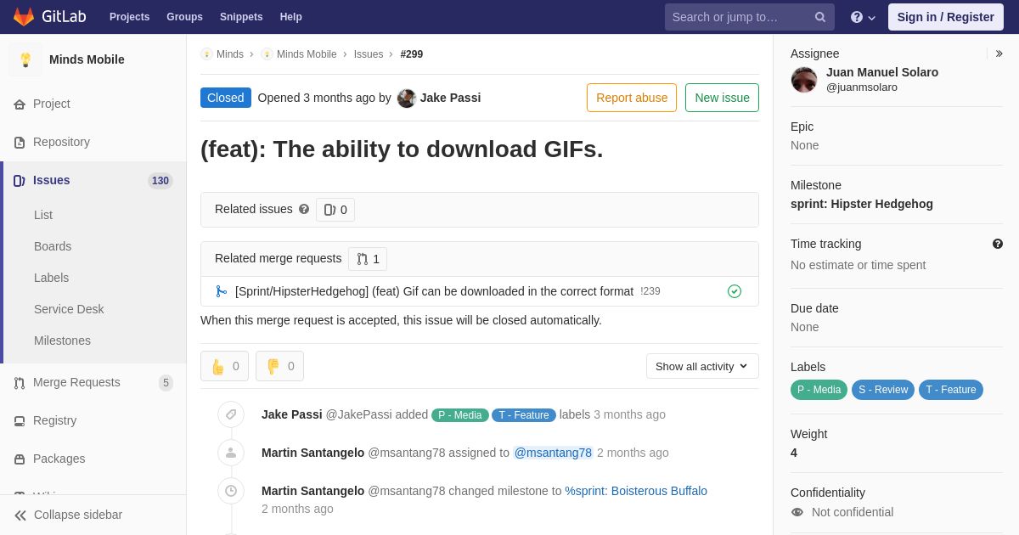The image size is (1019, 535).
Task: Click the related merge requests count badge
Action: (368, 259)
